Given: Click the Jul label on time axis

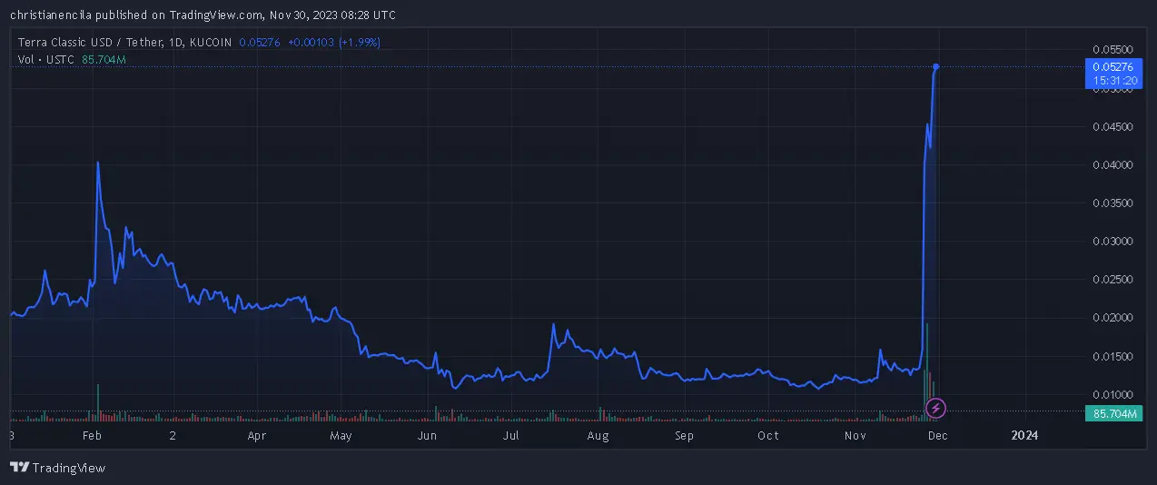Looking at the screenshot, I should point(511,436).
